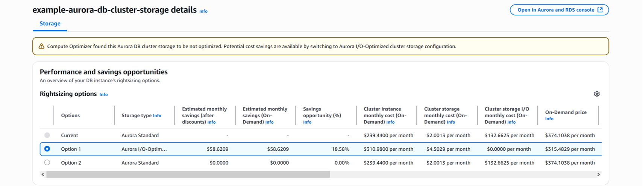
Task: Open Info link for Cluster storage monthly cost
Action: tap(451, 122)
